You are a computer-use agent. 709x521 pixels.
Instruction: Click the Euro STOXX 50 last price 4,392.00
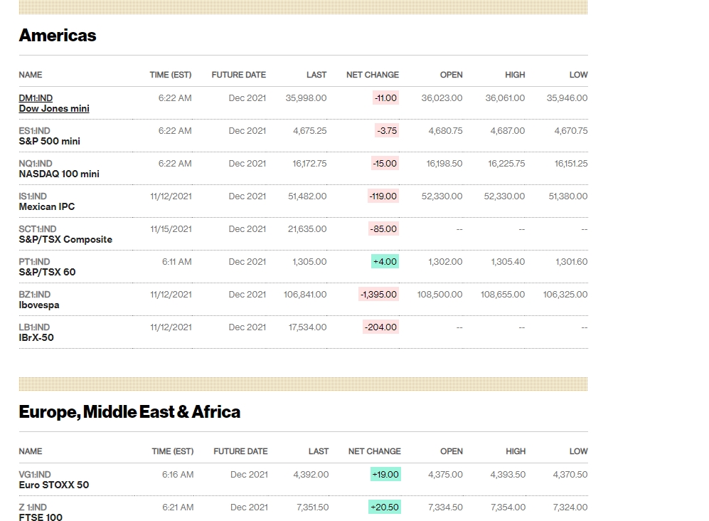311,474
